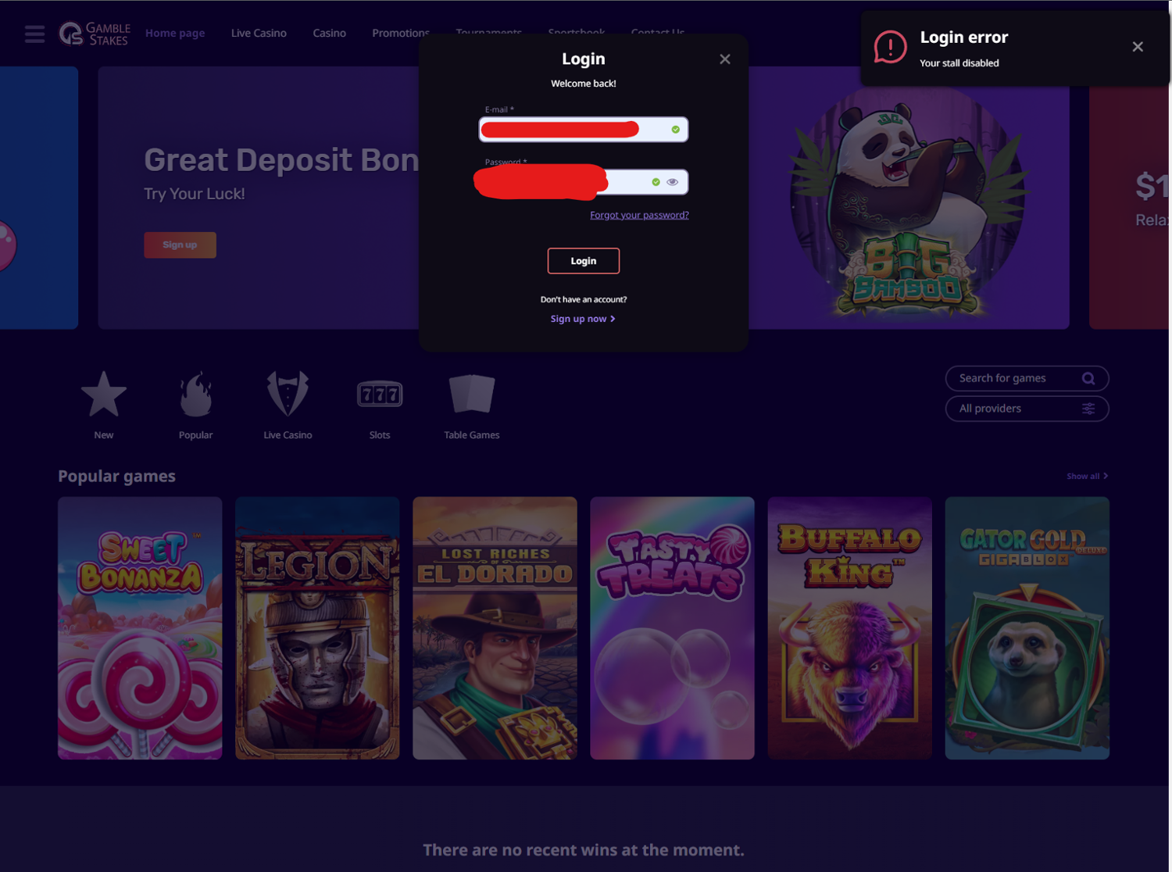Image resolution: width=1172 pixels, height=872 pixels.
Task: Open the Buffalo King game thumbnail
Action: (x=850, y=628)
